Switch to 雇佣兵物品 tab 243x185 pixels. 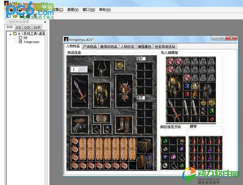pos(109,47)
